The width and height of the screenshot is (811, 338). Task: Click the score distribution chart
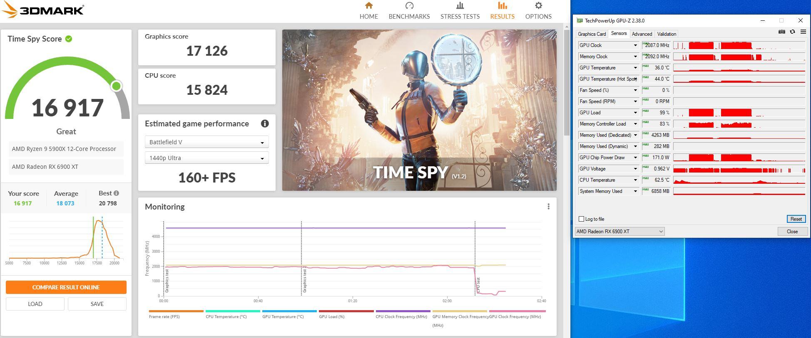[66, 240]
